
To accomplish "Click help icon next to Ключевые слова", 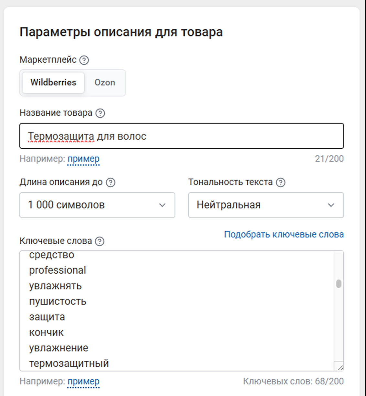I will [x=100, y=241].
